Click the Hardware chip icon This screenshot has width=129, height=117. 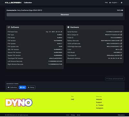(68, 27)
